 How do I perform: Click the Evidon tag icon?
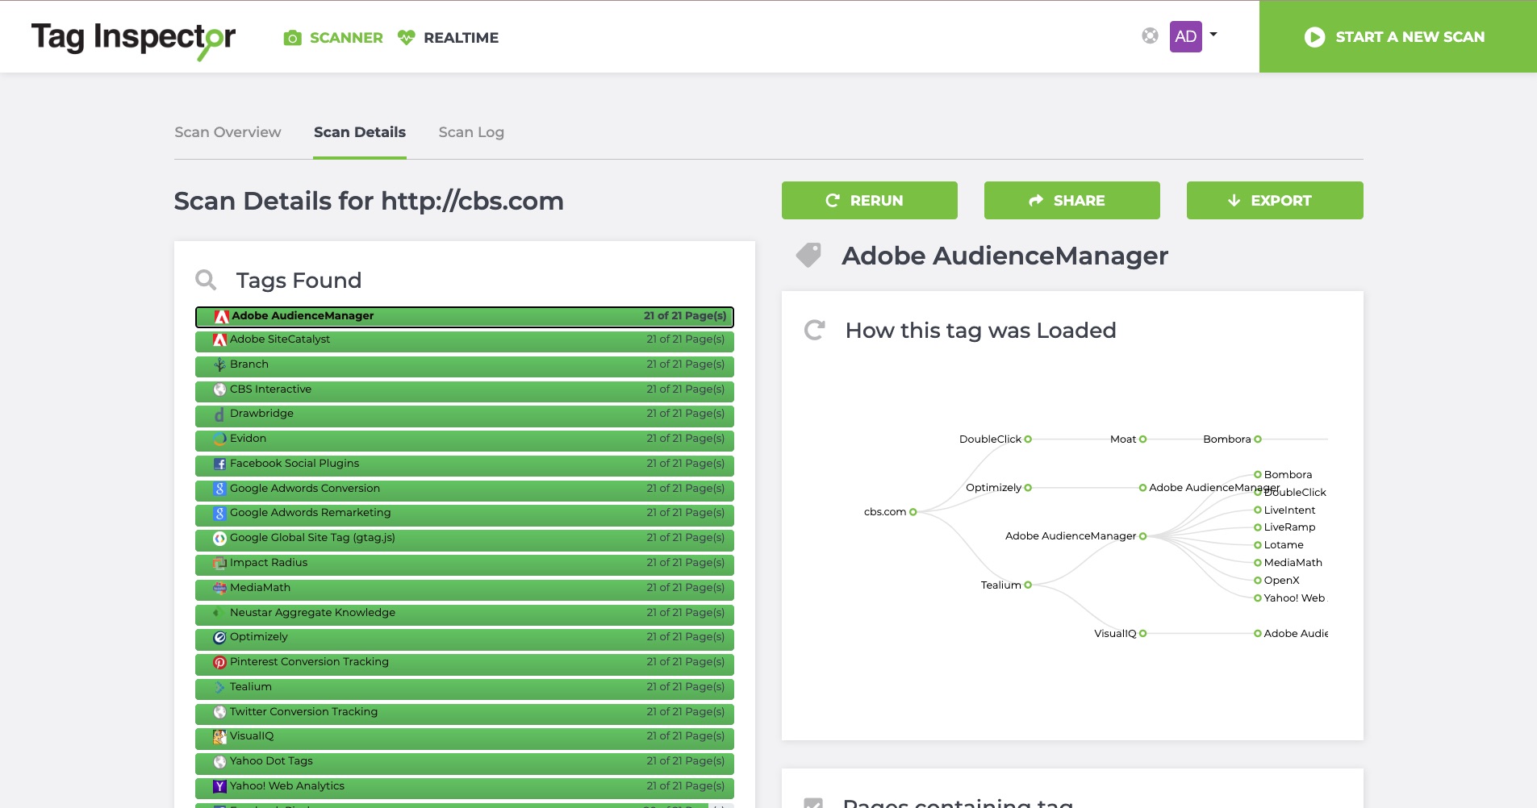point(219,439)
